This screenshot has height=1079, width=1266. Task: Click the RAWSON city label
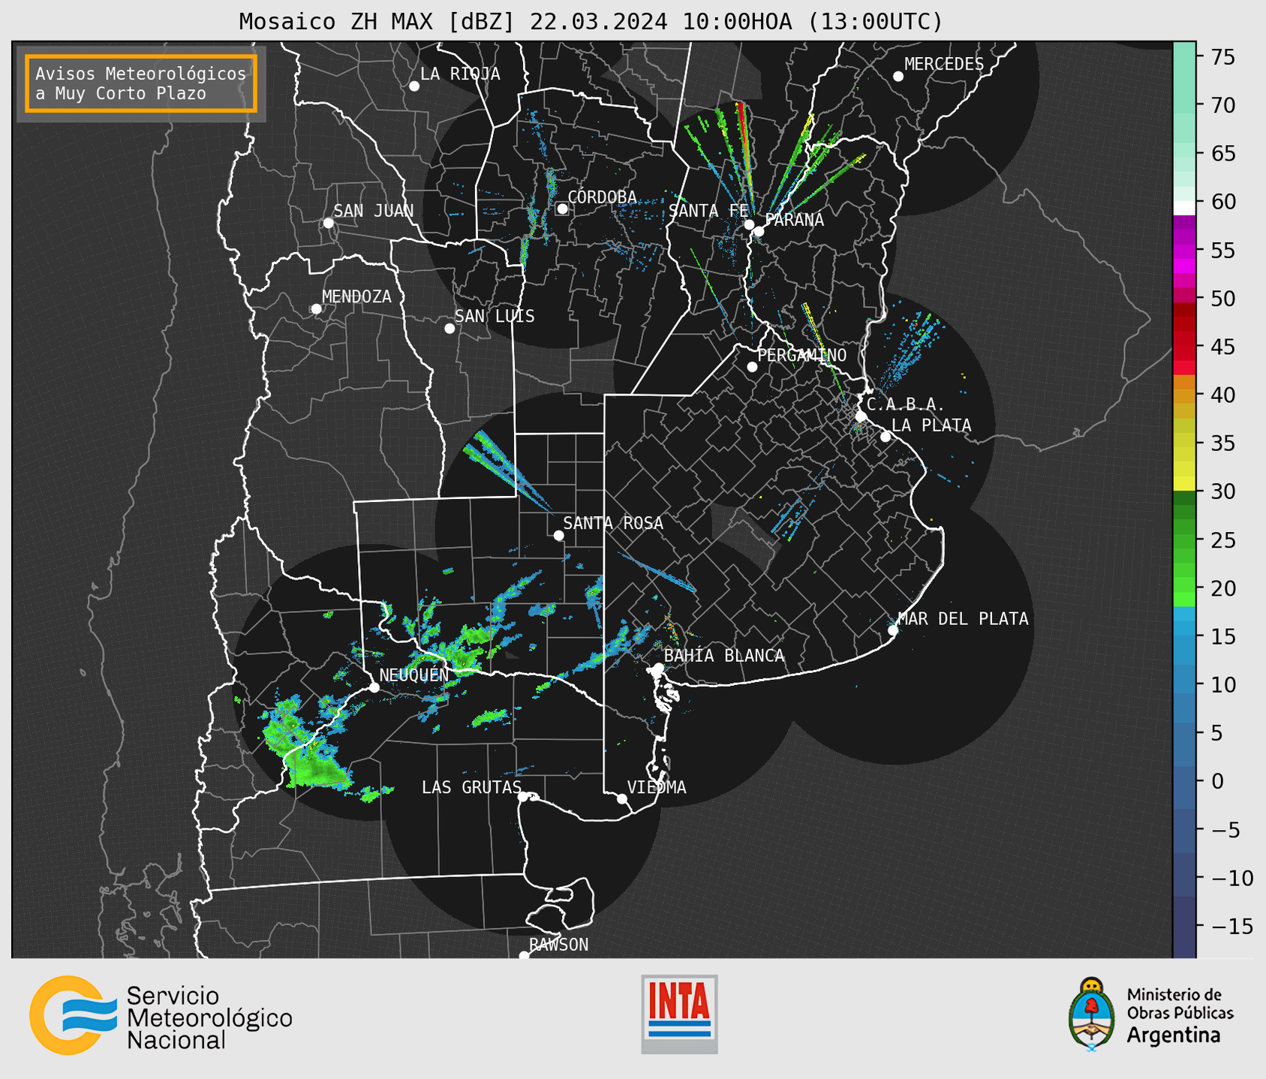558,945
